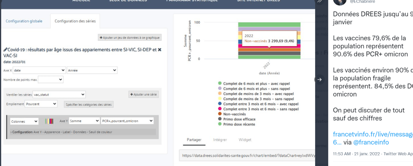413x166 pixels.
Task: Open the Intégrer tab
Action: 219,140
